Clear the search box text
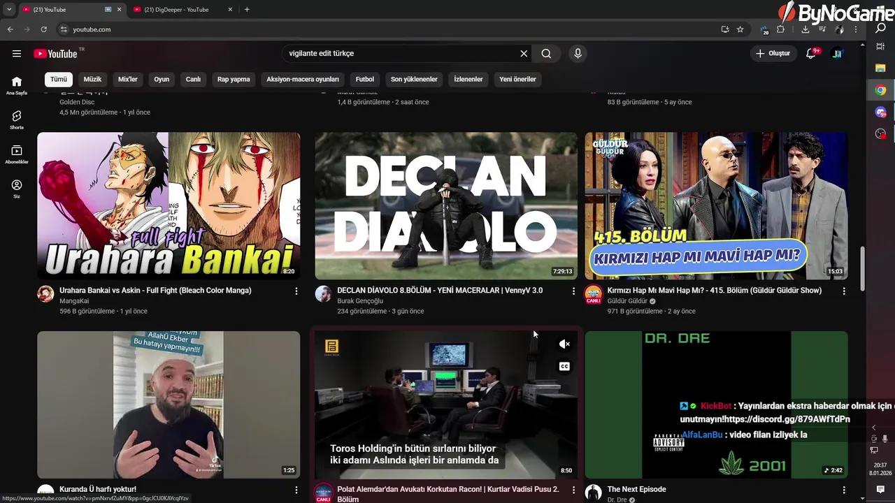 point(524,54)
